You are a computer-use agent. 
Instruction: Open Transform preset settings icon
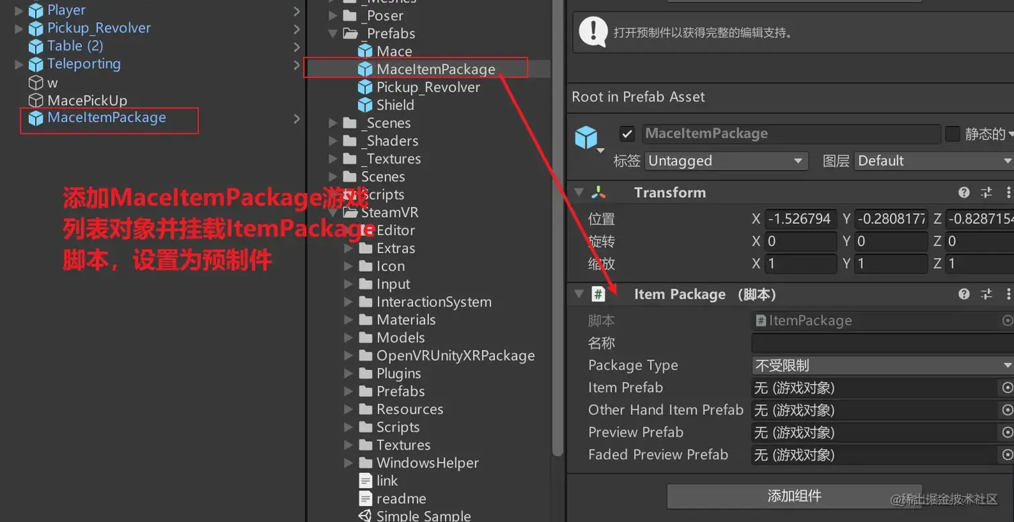click(986, 193)
